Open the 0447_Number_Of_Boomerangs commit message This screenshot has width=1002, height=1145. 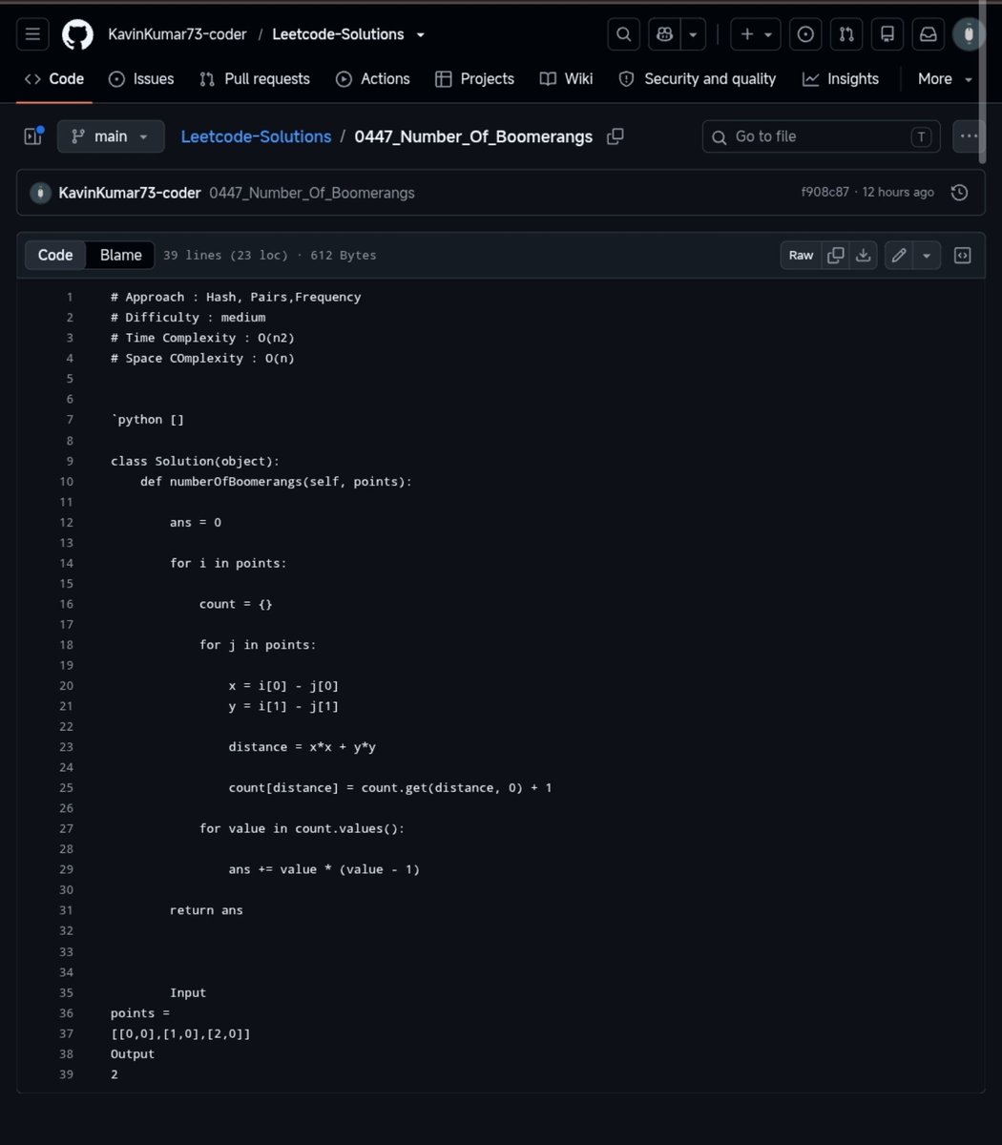tap(312, 193)
